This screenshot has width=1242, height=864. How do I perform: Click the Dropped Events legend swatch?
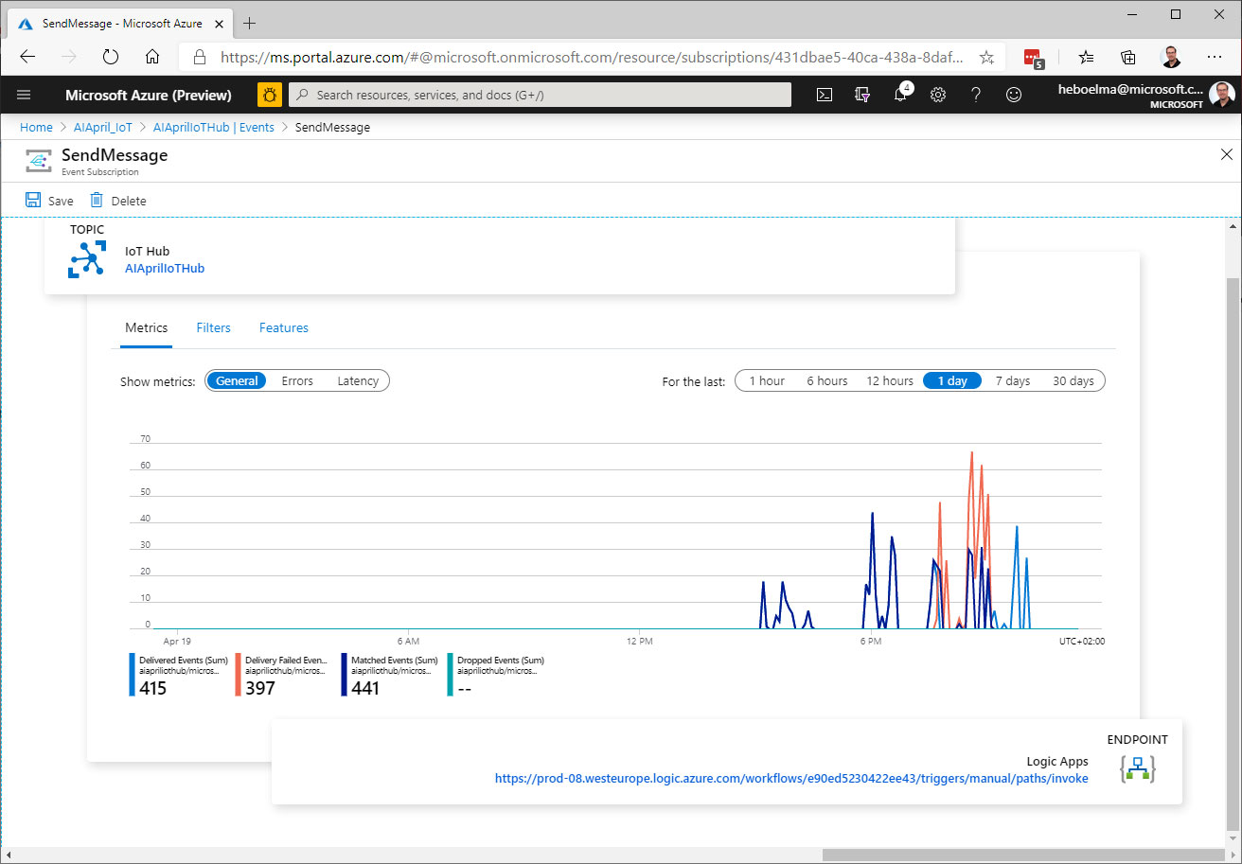[x=451, y=675]
